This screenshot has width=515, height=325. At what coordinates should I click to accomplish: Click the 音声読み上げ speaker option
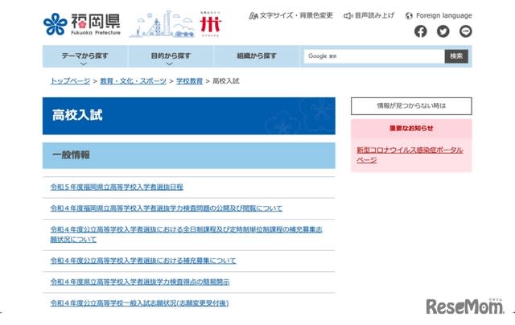369,15
